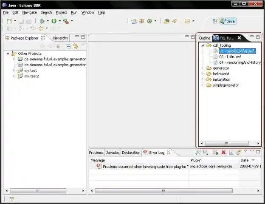Screen dimensions: 265x204
Task: Open the Edit menu
Action: tap(15, 12)
